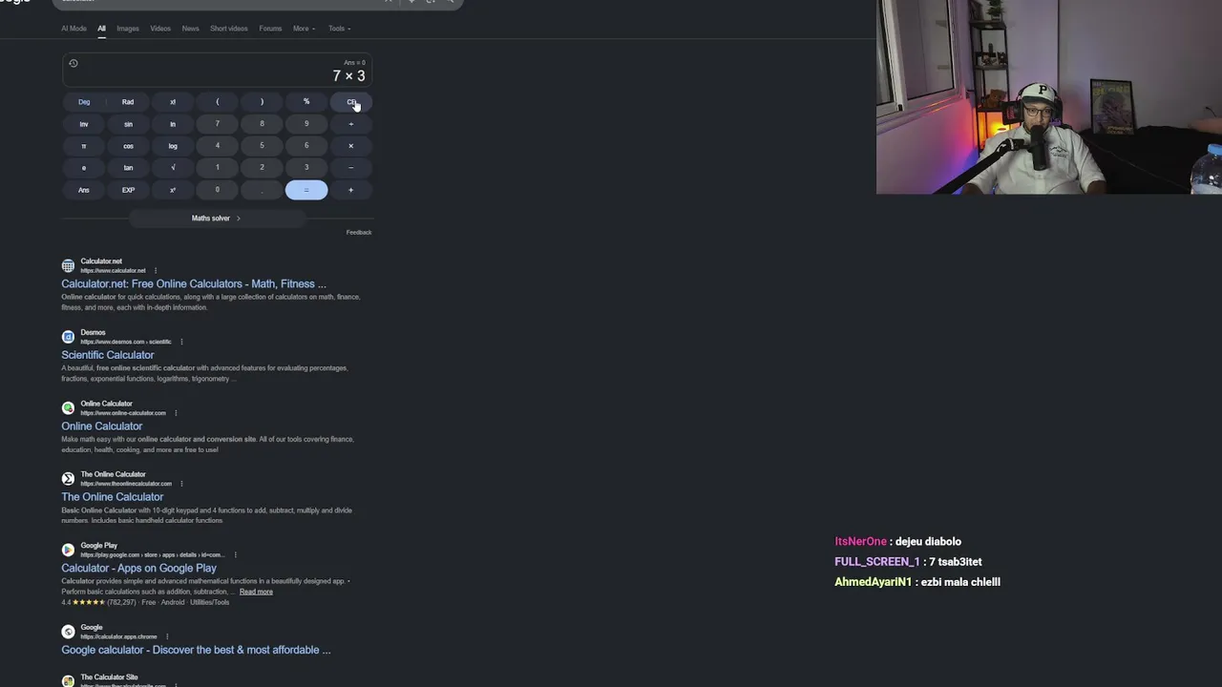Open three-dot menu for Calculator.net result
The image size is (1222, 687).
pyautogui.click(x=156, y=271)
